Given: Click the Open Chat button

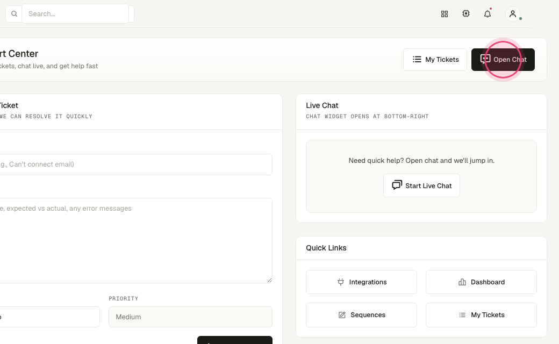Looking at the screenshot, I should pos(503,60).
